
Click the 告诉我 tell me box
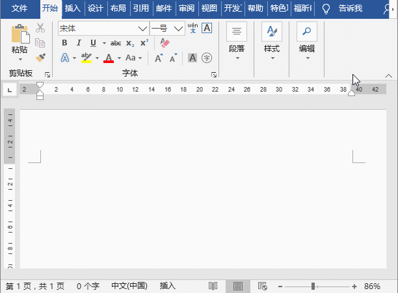coord(350,8)
